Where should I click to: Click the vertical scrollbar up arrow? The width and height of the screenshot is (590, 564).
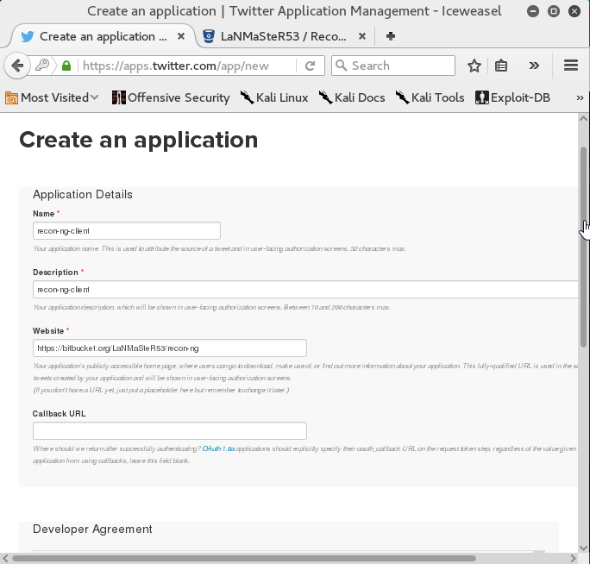point(584,118)
